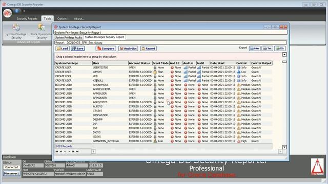328x184 pixels.
Task: Go to last record navigator button
Action: (77, 151)
